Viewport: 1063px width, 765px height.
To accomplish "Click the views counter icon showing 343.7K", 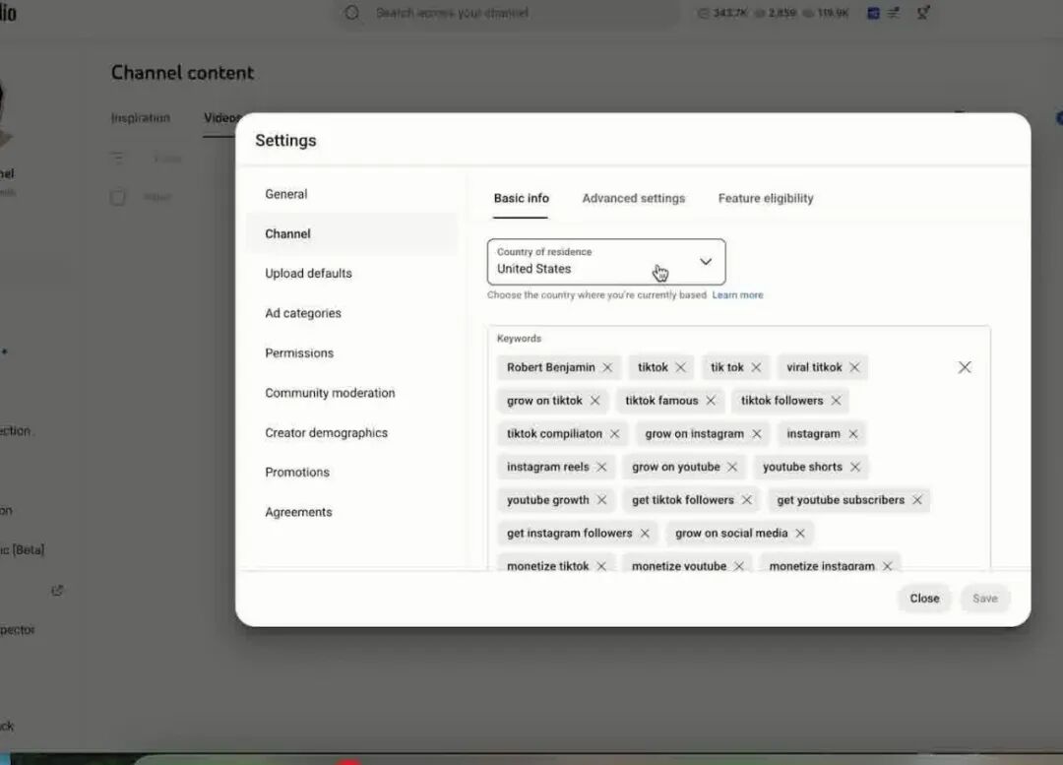I will 704,13.
